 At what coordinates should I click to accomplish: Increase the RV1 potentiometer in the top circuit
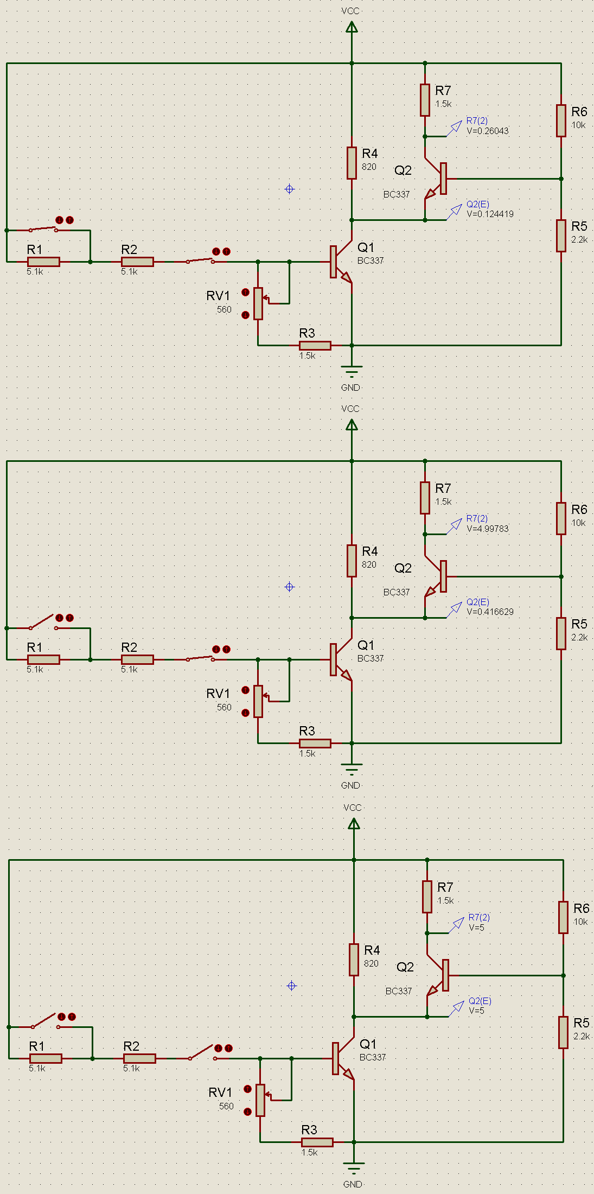tap(245, 293)
